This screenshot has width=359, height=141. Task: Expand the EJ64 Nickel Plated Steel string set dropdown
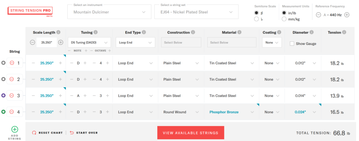196,12
